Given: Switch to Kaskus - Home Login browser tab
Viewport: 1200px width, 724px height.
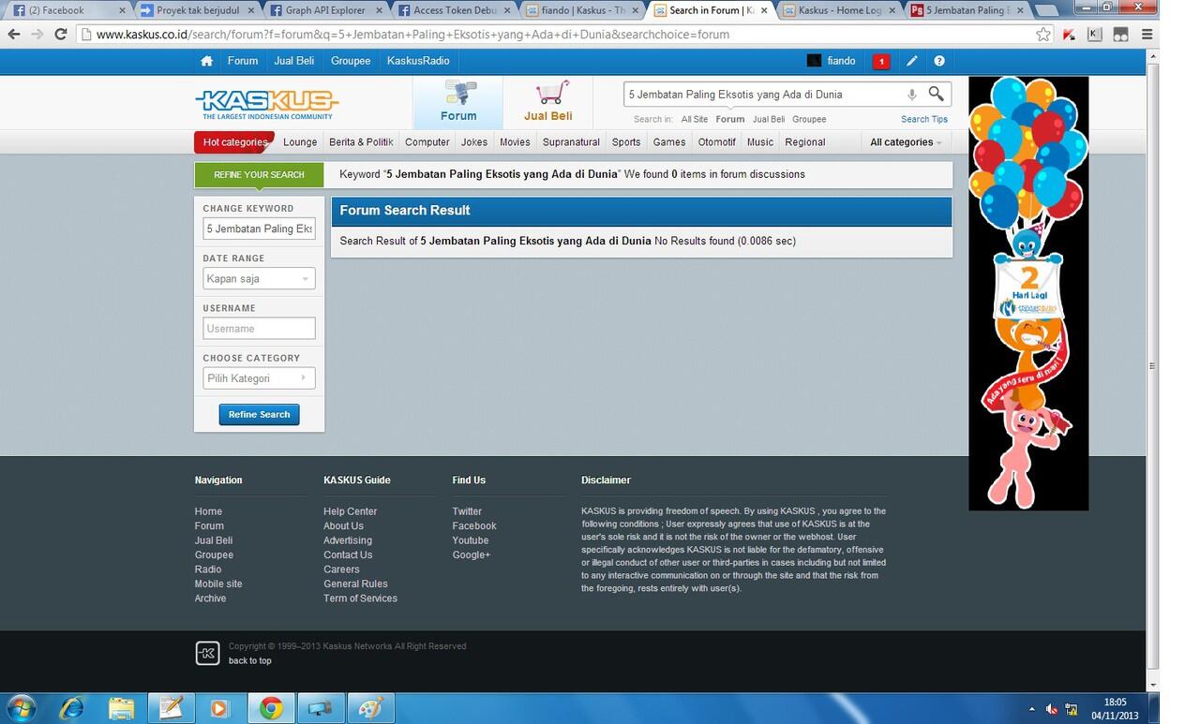Looking at the screenshot, I should [x=838, y=10].
